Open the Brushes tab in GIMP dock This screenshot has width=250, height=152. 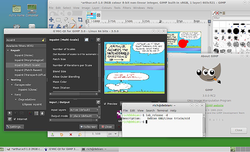click(x=214, y=13)
